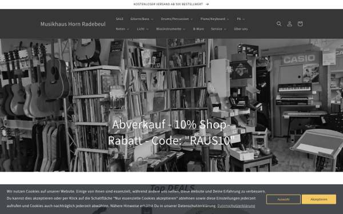This screenshot has width=343, height=214.
Task: Expand the PA dropdown menu
Action: 241,19
